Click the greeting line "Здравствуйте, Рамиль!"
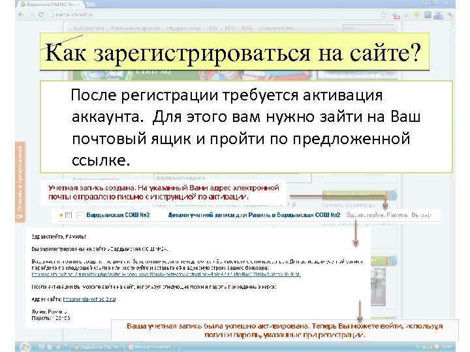Viewport: 470px width, 352px height. pyautogui.click(x=59, y=237)
